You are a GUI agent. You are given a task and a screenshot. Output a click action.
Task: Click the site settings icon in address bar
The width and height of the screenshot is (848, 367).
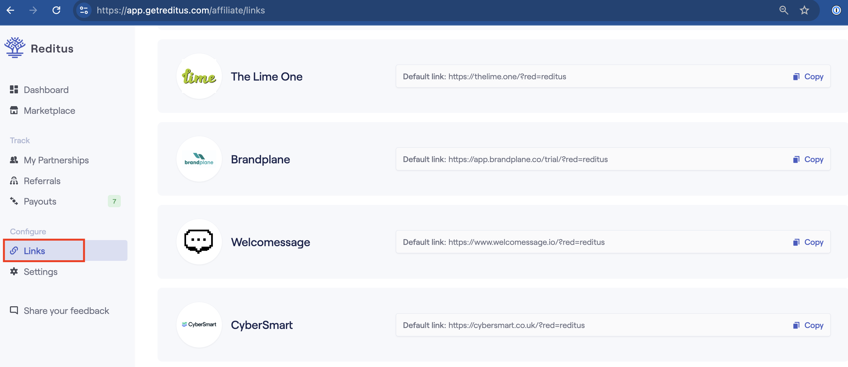point(84,10)
